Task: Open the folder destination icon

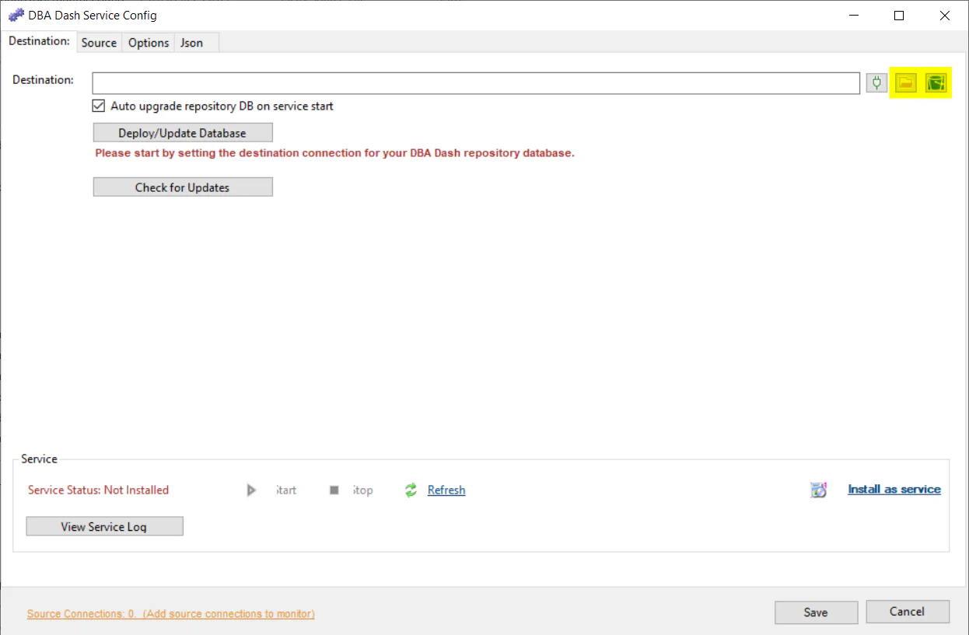Action: coord(905,82)
